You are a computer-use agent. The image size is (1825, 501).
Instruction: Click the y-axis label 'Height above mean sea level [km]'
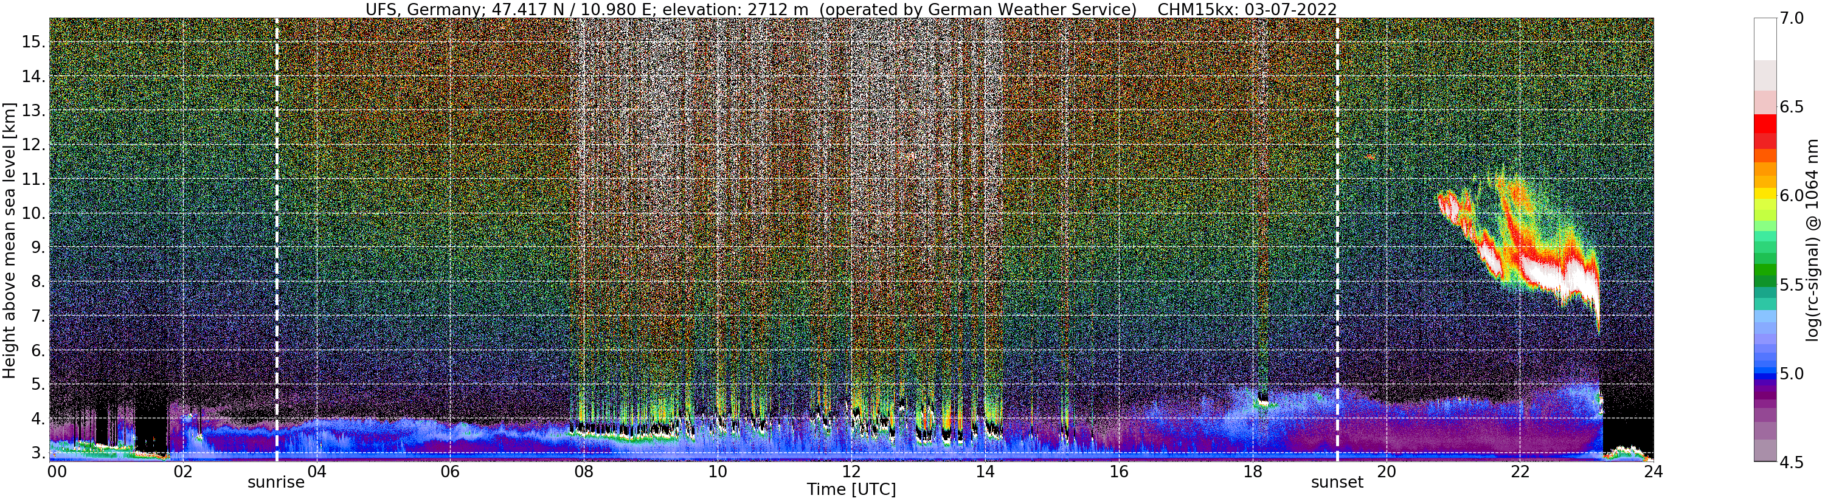tap(9, 239)
